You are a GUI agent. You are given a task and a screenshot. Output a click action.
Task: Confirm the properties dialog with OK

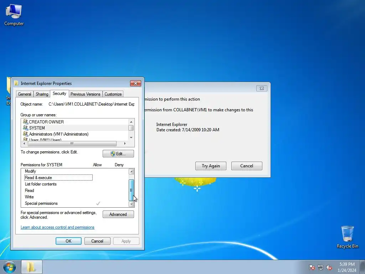pyautogui.click(x=68, y=241)
